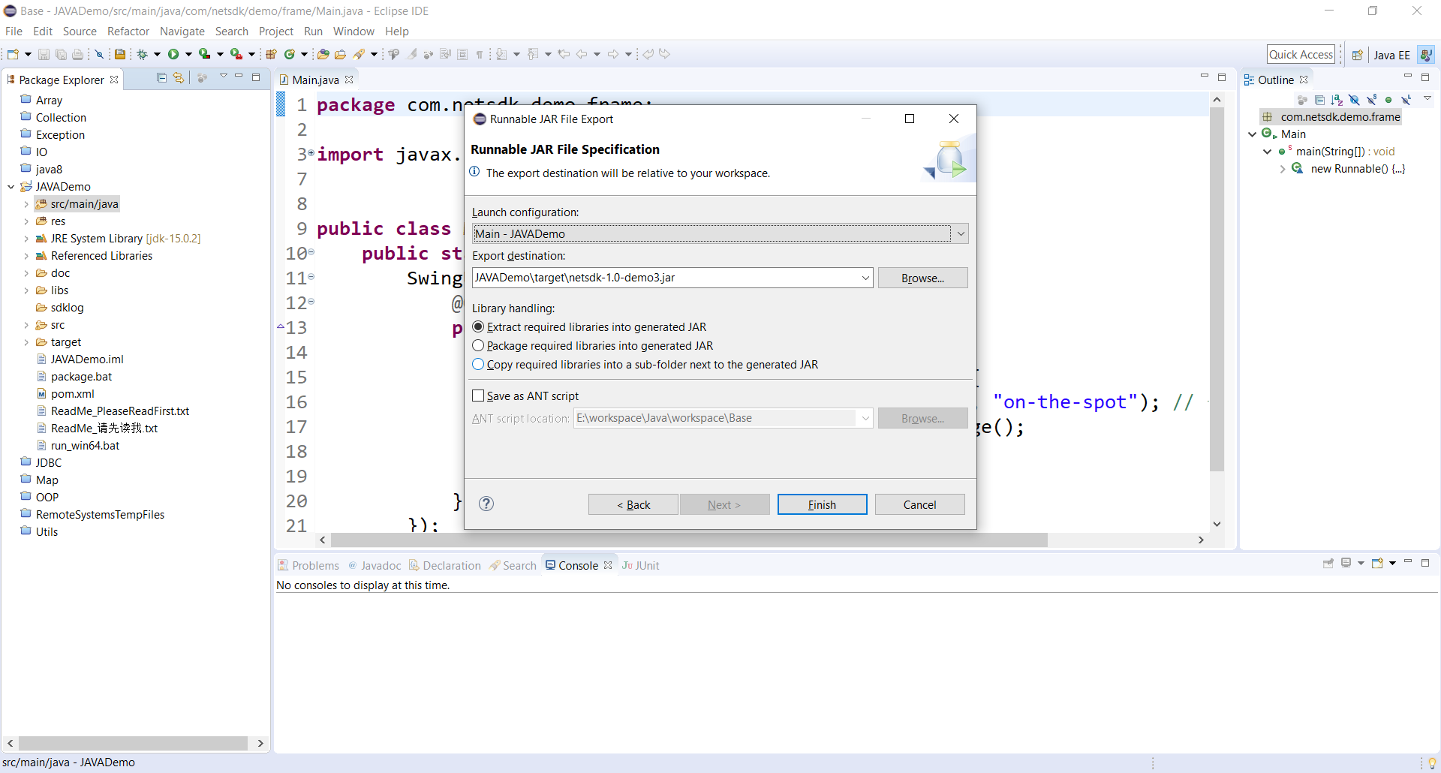The height and width of the screenshot is (773, 1441).
Task: Toggle Hide Fields in Outline
Action: pyautogui.click(x=1354, y=100)
